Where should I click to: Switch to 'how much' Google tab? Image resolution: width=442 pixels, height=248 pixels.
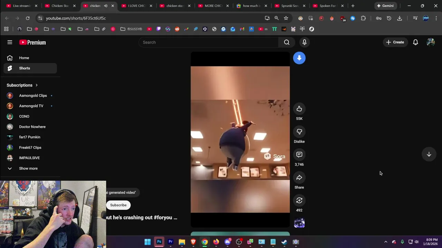pos(251,6)
